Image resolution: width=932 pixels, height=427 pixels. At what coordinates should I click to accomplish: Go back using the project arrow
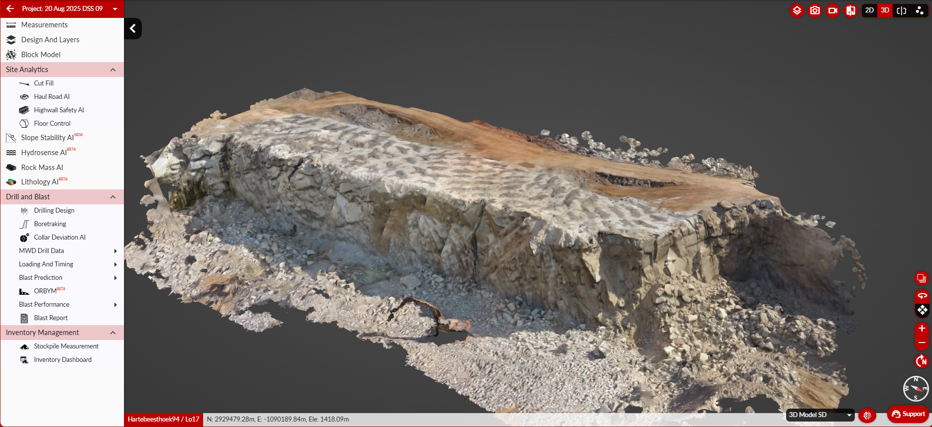pos(10,8)
